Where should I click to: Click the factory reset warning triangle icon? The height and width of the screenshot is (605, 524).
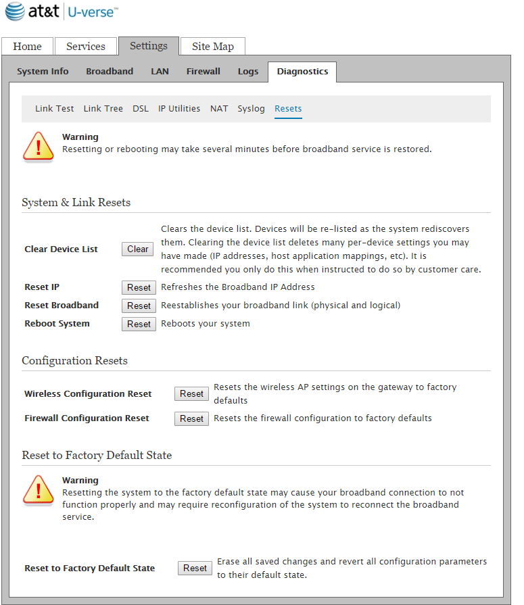coord(38,490)
